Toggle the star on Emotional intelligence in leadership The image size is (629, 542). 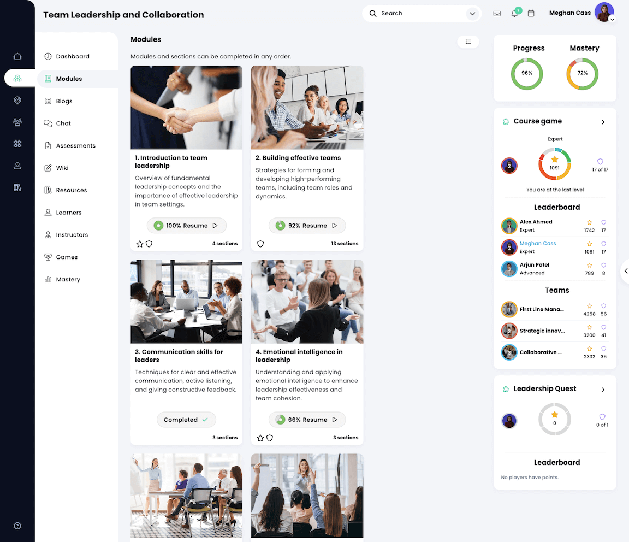click(x=260, y=438)
